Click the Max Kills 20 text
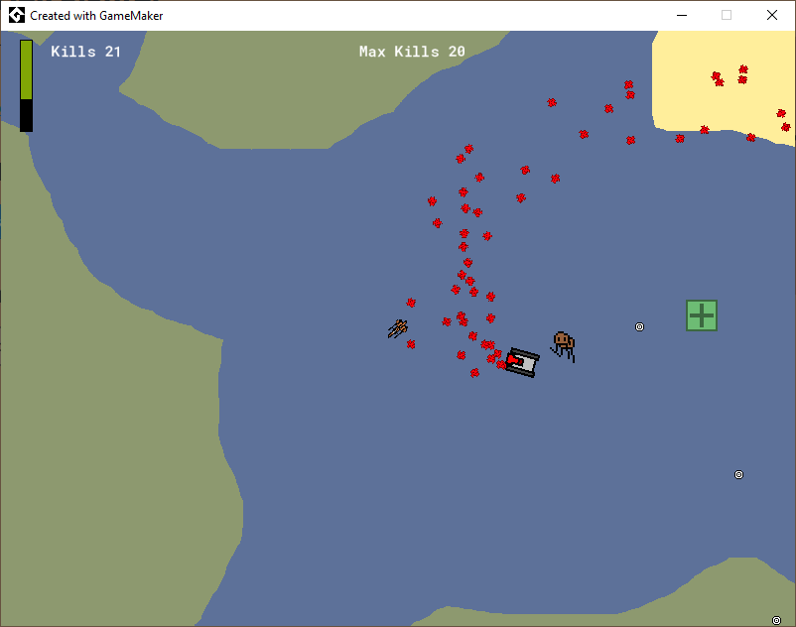The image size is (796, 627). coord(412,52)
